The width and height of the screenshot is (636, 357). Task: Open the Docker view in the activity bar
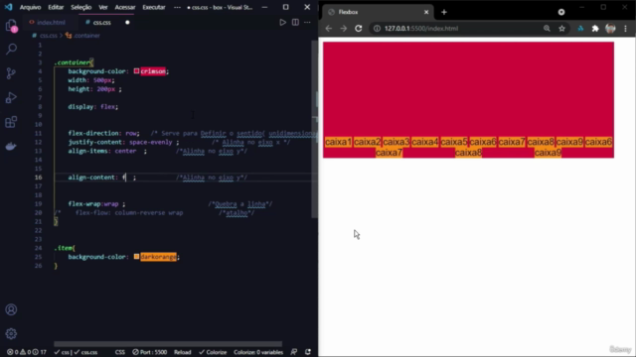coord(11,146)
